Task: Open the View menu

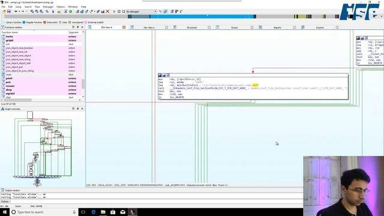Action: (x=37, y=7)
